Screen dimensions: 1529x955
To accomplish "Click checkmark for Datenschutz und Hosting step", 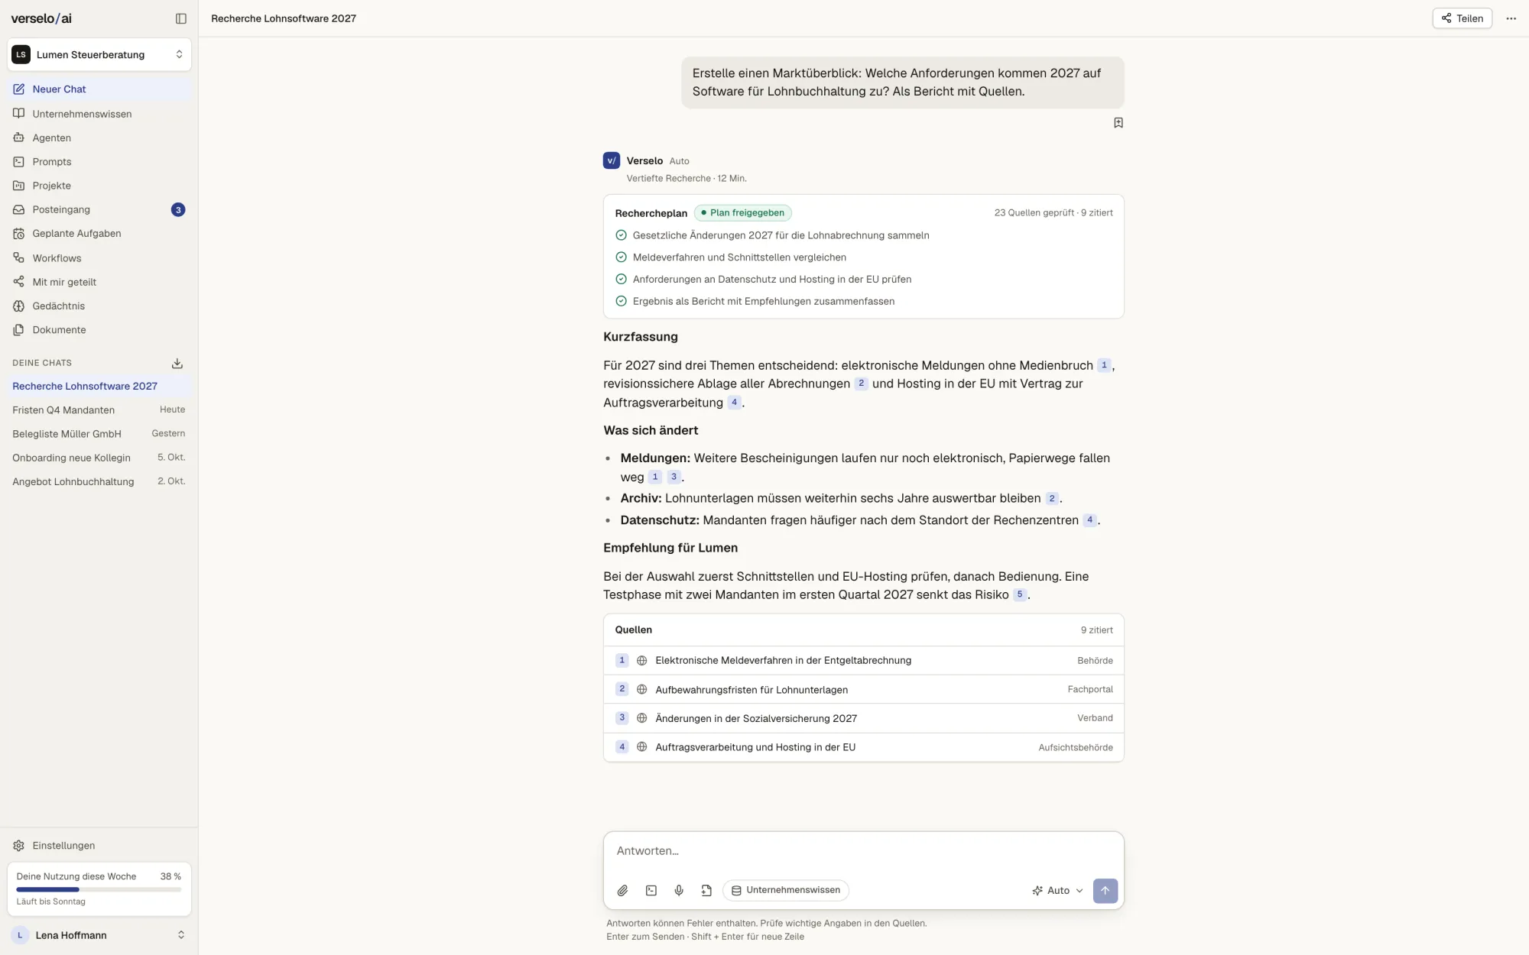I will (x=621, y=279).
